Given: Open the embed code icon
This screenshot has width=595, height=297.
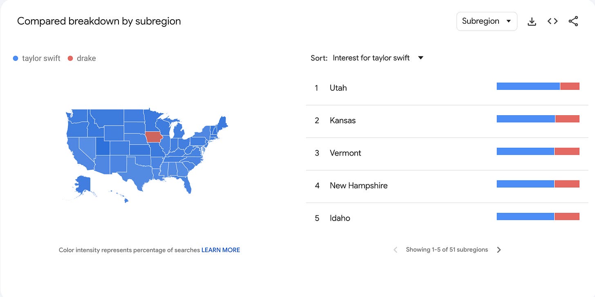Looking at the screenshot, I should (552, 21).
